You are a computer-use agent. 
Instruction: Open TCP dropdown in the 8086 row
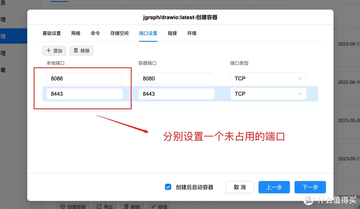pos(268,79)
